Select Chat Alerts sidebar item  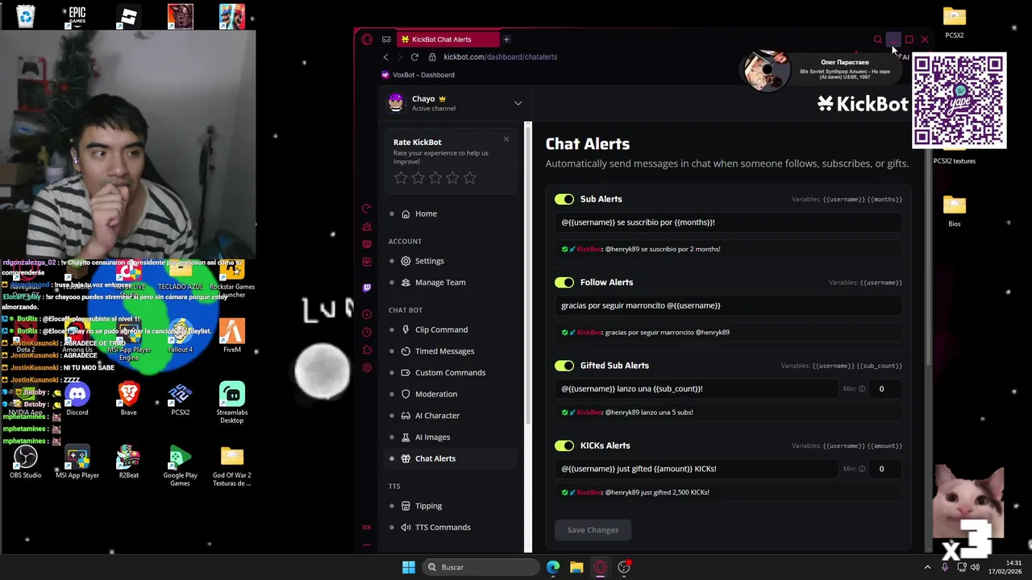tap(451, 458)
